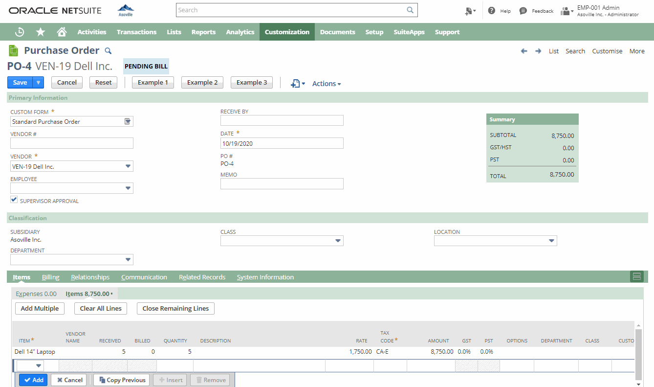
Task: Switch to the System Information subtab
Action: [x=265, y=277]
